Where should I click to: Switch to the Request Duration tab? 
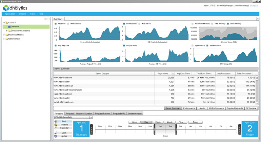(84, 114)
